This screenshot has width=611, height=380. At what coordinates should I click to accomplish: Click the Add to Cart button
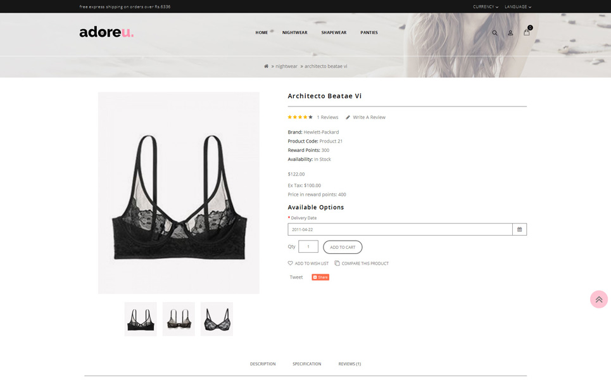[343, 247]
